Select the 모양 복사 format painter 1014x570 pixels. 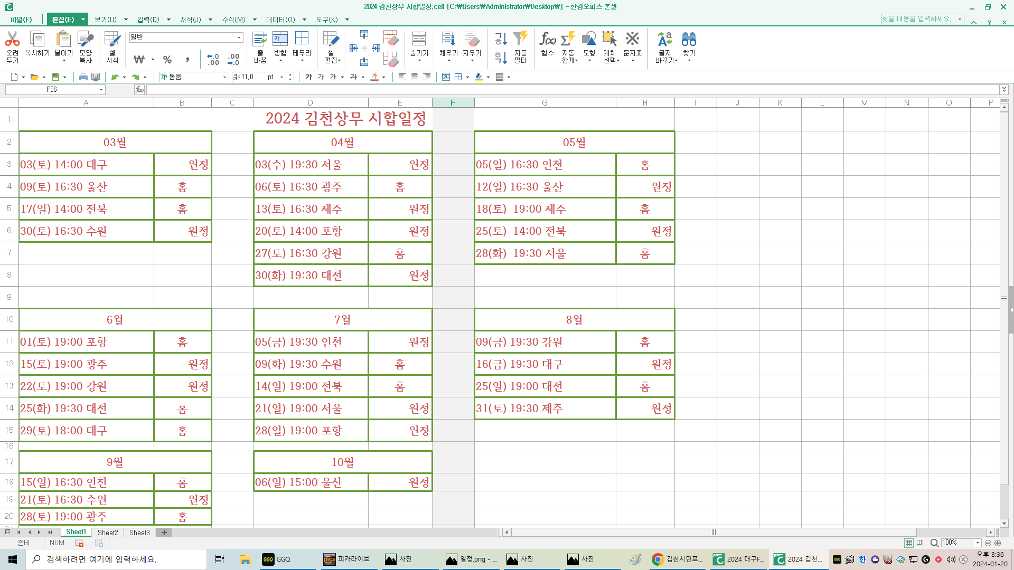(x=86, y=40)
